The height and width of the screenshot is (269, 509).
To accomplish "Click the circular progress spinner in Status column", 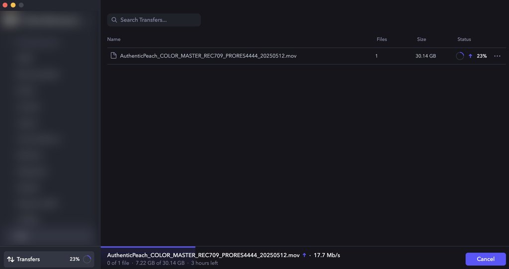I will click(x=460, y=56).
